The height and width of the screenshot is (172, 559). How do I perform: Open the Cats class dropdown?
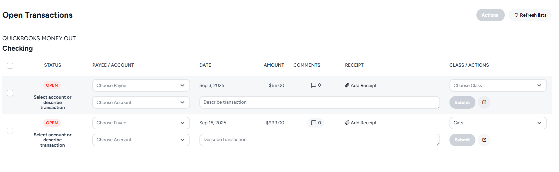click(x=498, y=123)
